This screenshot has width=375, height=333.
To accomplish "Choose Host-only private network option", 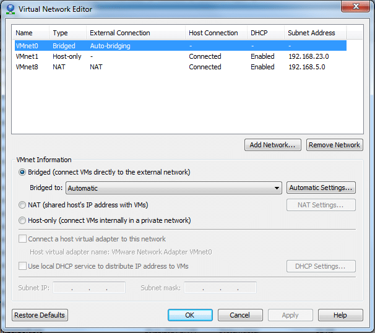I will click(22, 220).
